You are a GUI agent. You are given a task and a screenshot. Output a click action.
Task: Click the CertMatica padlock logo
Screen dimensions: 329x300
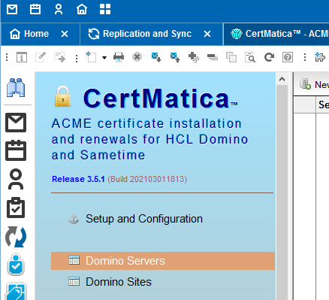click(63, 96)
